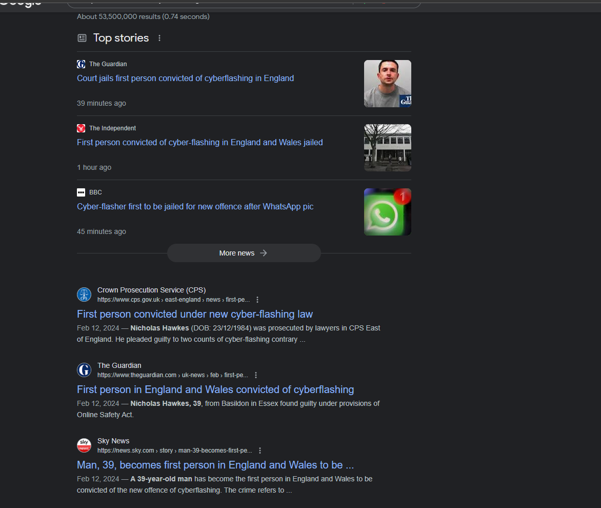The width and height of the screenshot is (601, 508).
Task: Open 'First person convicted under new cyber-flashing law'
Action: click(x=194, y=314)
